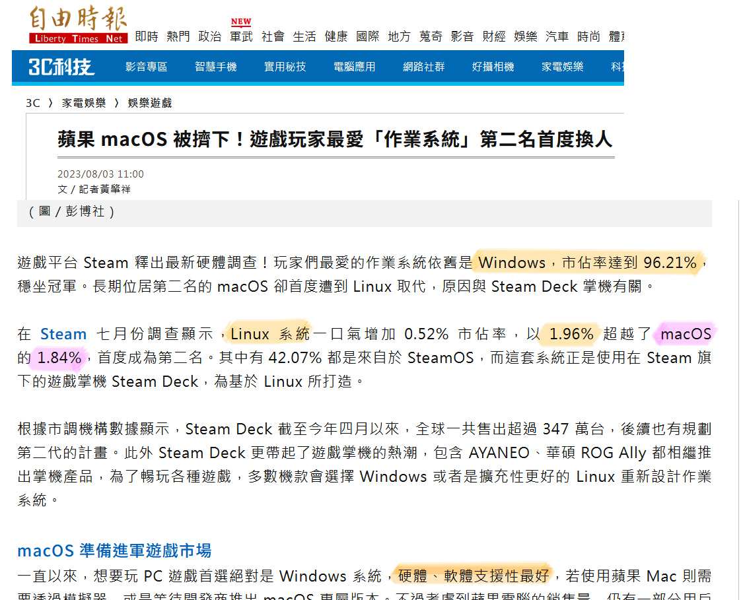Click the article headline about macOS
The height and width of the screenshot is (600, 743).
coord(335,140)
